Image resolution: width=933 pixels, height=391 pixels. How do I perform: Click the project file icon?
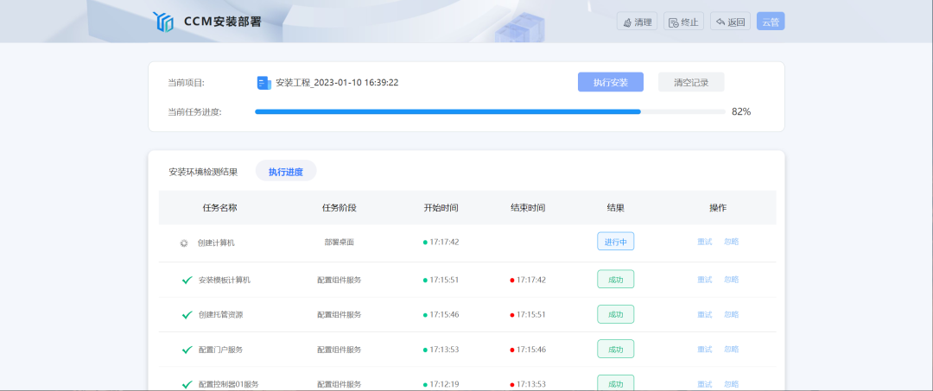coord(263,83)
